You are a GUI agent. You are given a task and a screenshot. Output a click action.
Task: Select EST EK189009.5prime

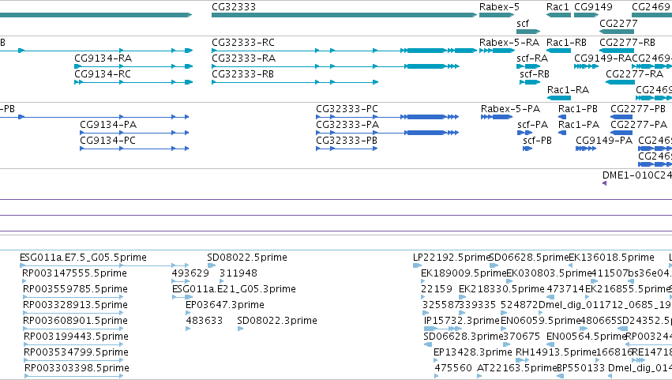pyautogui.click(x=464, y=273)
